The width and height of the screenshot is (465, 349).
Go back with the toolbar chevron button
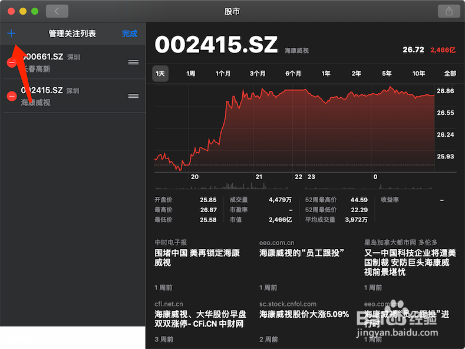(x=57, y=11)
